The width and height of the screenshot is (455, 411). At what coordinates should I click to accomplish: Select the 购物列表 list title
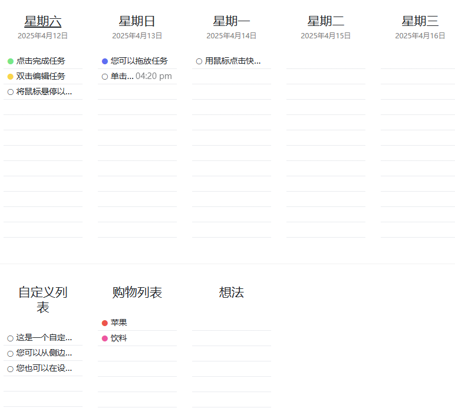pos(137,292)
